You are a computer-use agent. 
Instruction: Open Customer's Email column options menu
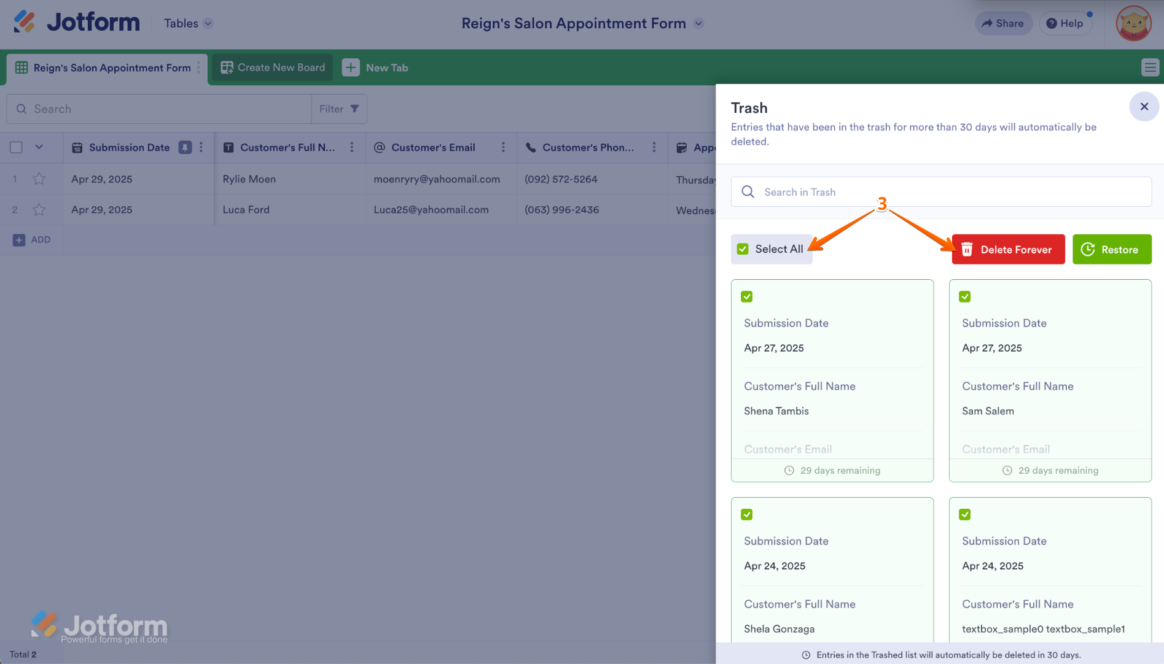point(503,147)
